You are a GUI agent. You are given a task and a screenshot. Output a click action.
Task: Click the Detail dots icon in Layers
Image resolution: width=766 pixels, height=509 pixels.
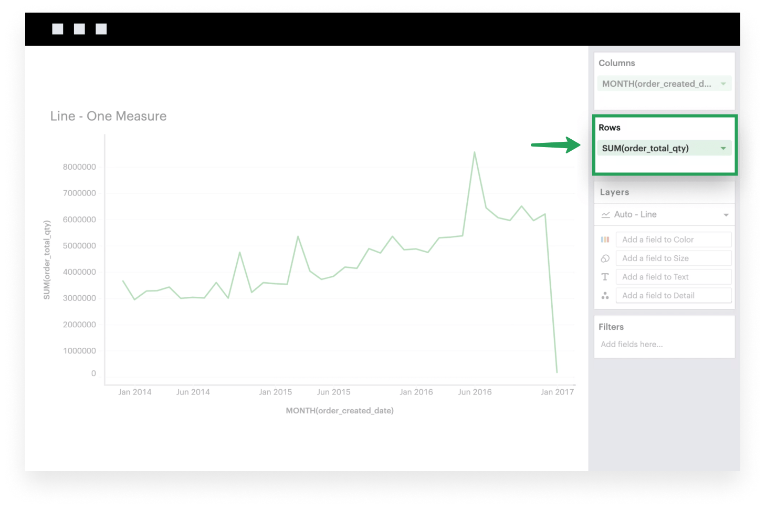605,296
